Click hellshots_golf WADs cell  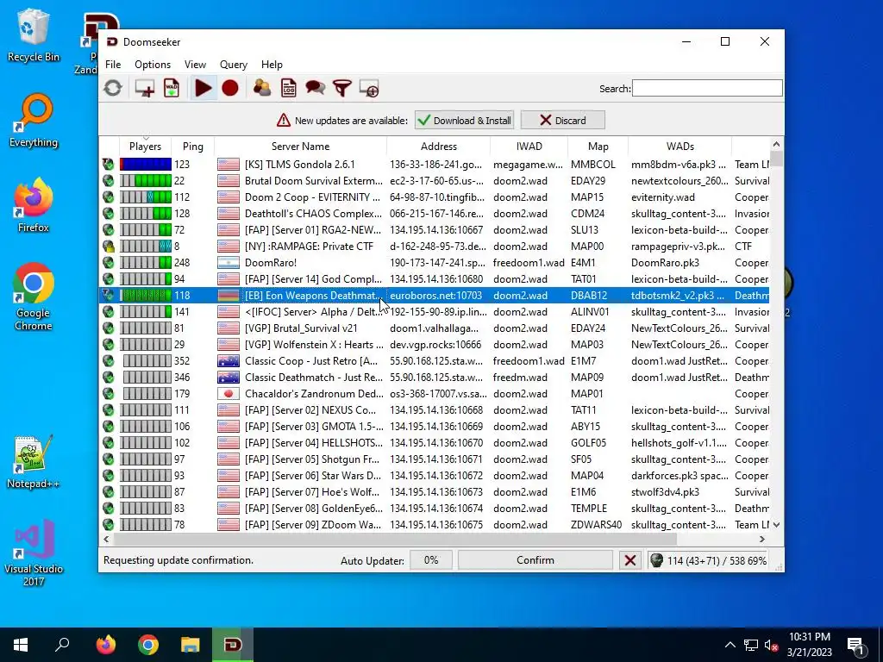pyautogui.click(x=679, y=443)
